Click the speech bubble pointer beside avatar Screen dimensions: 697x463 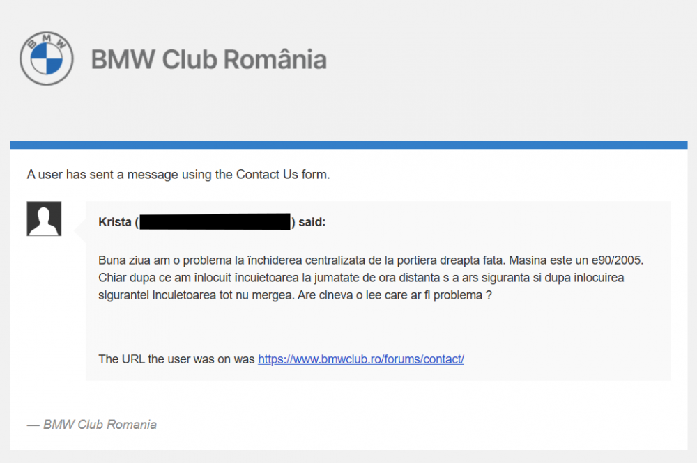(x=80, y=230)
